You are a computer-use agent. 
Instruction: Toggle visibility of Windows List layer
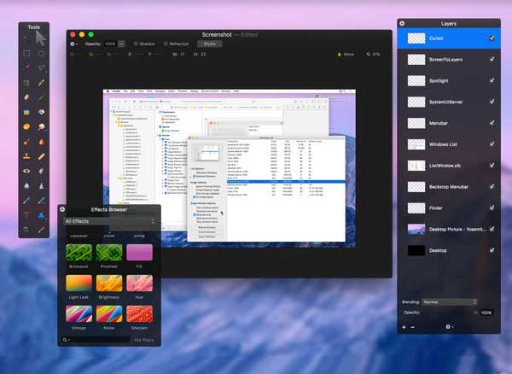coord(492,144)
